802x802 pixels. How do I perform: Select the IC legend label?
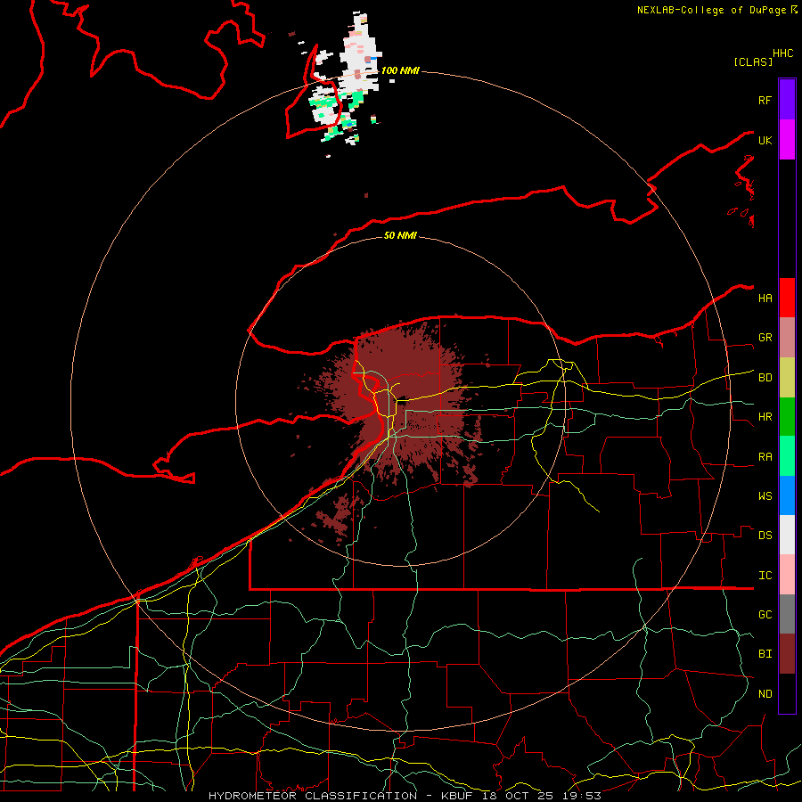(765, 576)
